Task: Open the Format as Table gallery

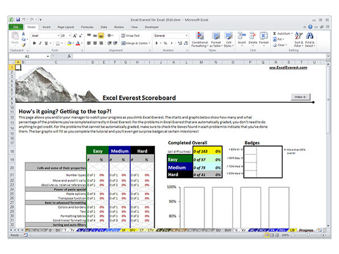Action: click(216, 40)
